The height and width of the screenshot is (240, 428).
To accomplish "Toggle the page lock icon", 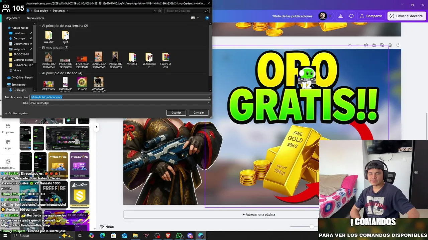I will [374, 45].
